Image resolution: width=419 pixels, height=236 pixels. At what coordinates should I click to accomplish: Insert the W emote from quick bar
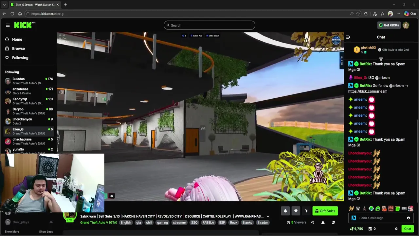[x=358, y=208]
